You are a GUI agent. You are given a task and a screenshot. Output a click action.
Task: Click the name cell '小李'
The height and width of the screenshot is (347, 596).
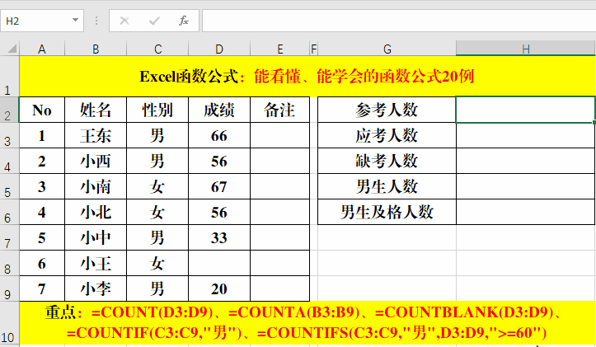(x=96, y=288)
